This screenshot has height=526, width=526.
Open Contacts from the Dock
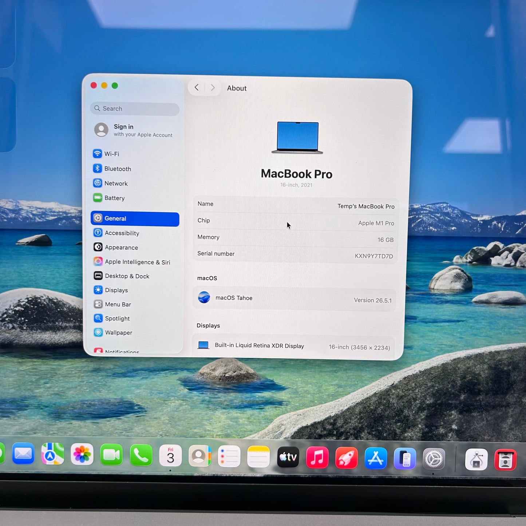click(200, 456)
